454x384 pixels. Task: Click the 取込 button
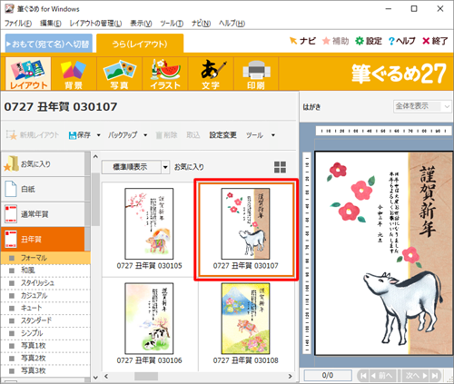193,135
